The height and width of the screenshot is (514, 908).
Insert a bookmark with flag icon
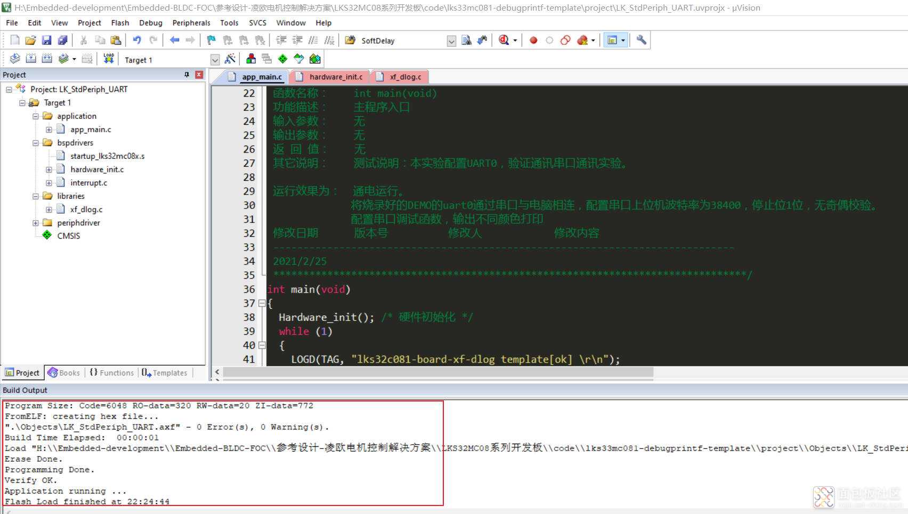[x=212, y=40]
